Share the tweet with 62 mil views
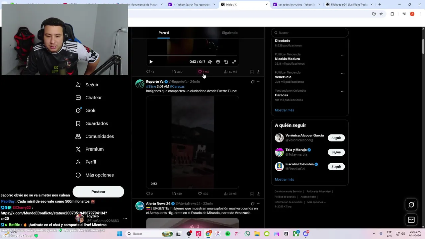The width and height of the screenshot is (425, 239). [259, 72]
